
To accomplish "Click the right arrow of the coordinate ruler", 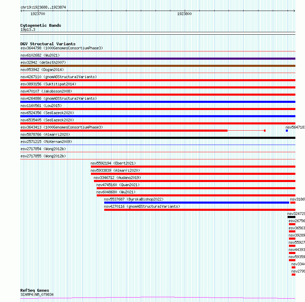I will point(294,11).
